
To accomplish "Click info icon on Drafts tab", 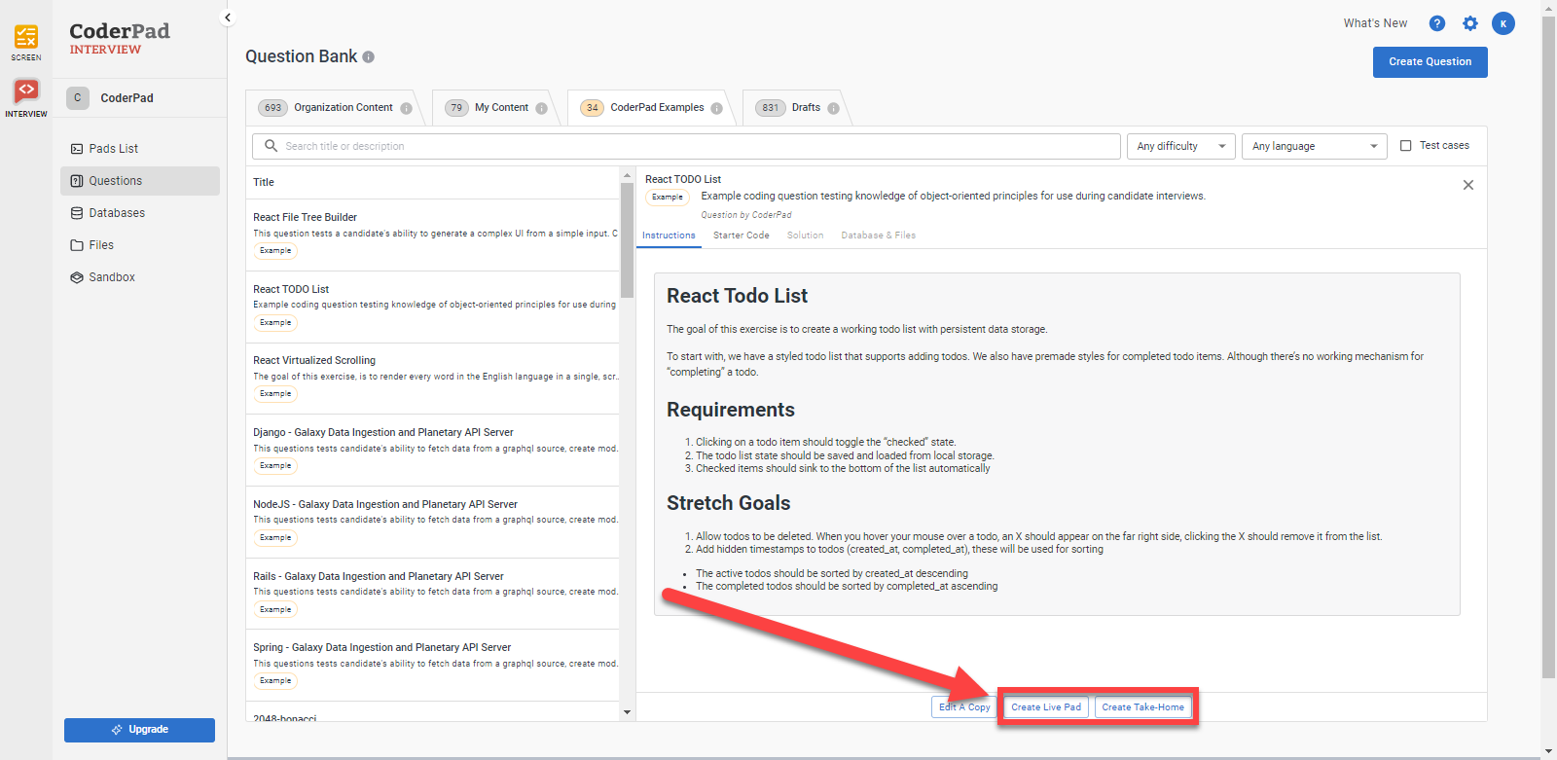I will tap(833, 108).
